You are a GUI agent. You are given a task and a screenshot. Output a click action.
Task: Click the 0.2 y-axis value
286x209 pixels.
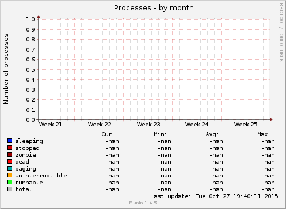tap(30, 100)
